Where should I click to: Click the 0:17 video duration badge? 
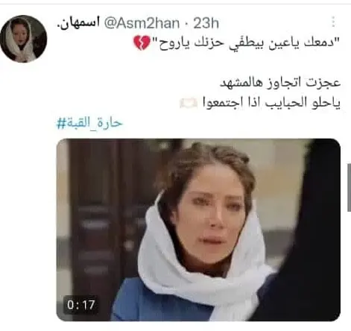click(x=81, y=305)
